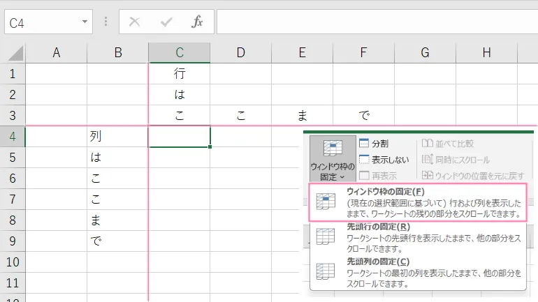Select row 6 header

coord(13,179)
